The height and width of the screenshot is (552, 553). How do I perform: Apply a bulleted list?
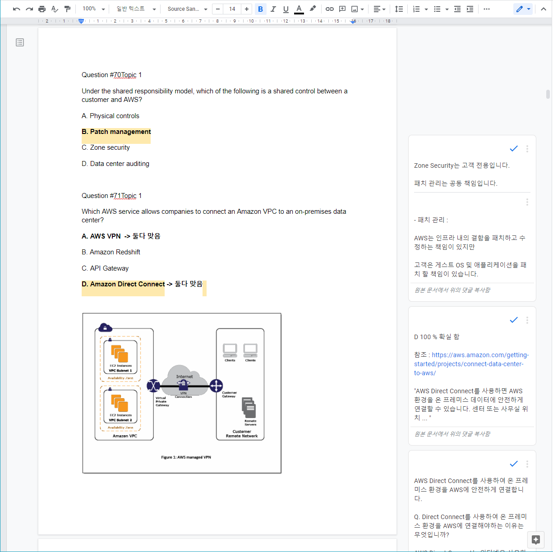click(x=437, y=9)
